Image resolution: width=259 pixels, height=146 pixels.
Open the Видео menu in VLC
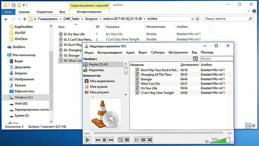coord(143,52)
